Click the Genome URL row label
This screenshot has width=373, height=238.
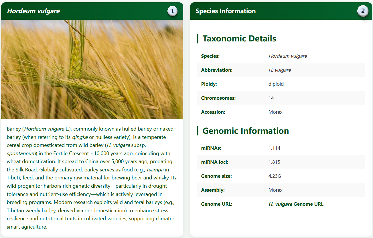point(217,204)
